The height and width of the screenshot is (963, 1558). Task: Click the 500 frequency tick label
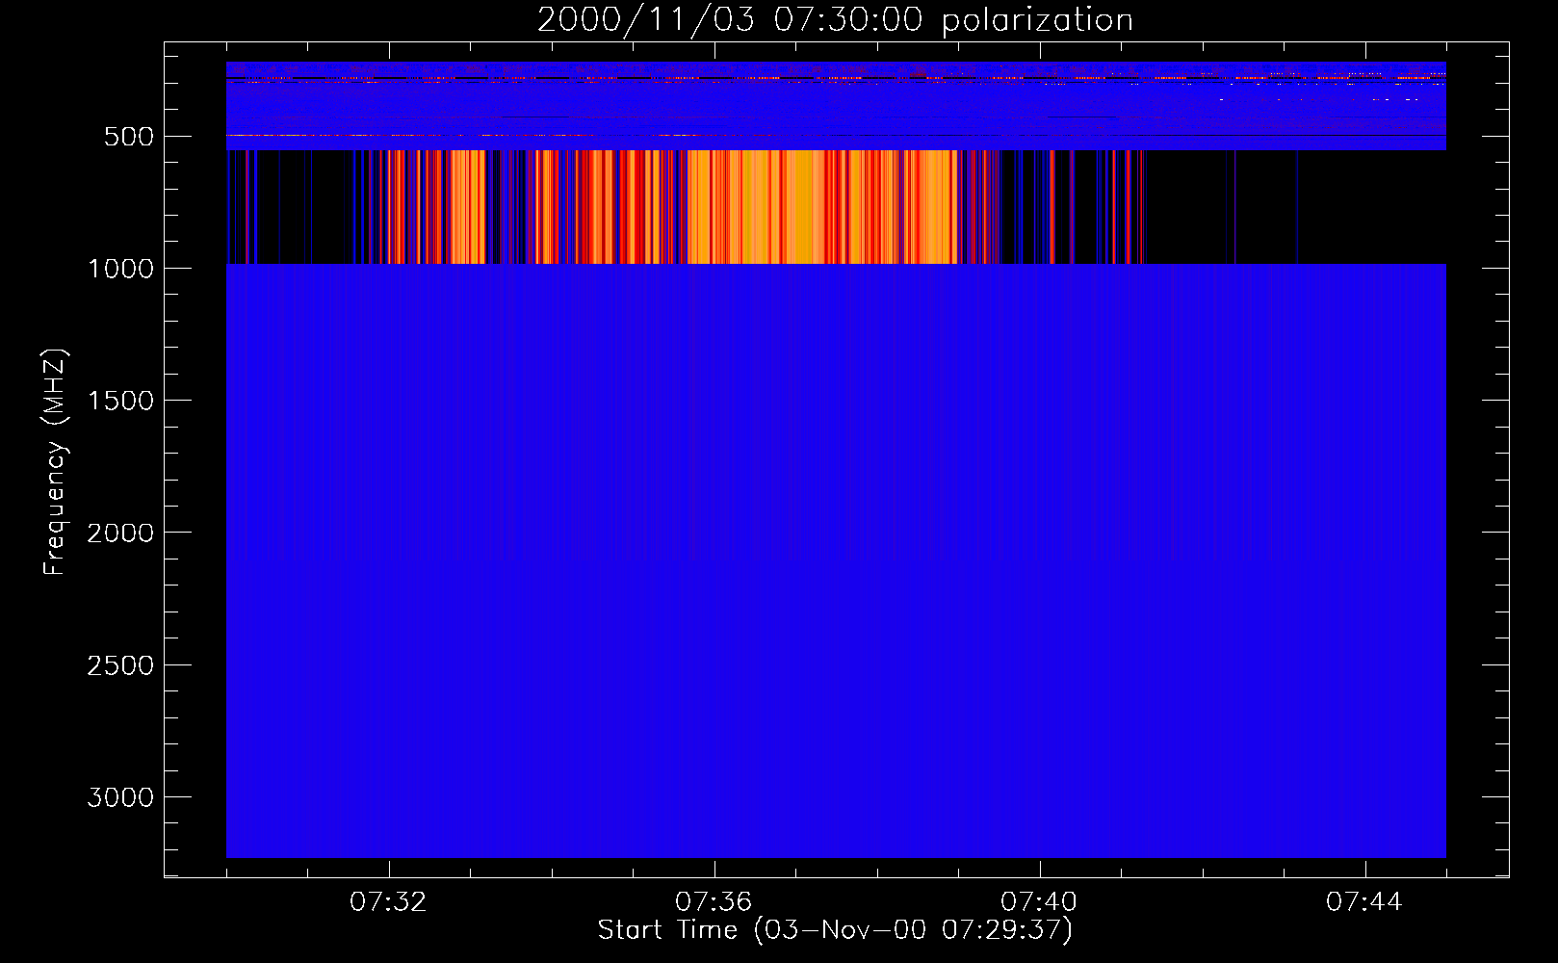[x=129, y=137]
